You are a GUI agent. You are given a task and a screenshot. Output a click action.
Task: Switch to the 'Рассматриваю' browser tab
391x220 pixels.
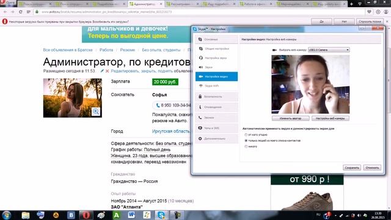[182, 4]
